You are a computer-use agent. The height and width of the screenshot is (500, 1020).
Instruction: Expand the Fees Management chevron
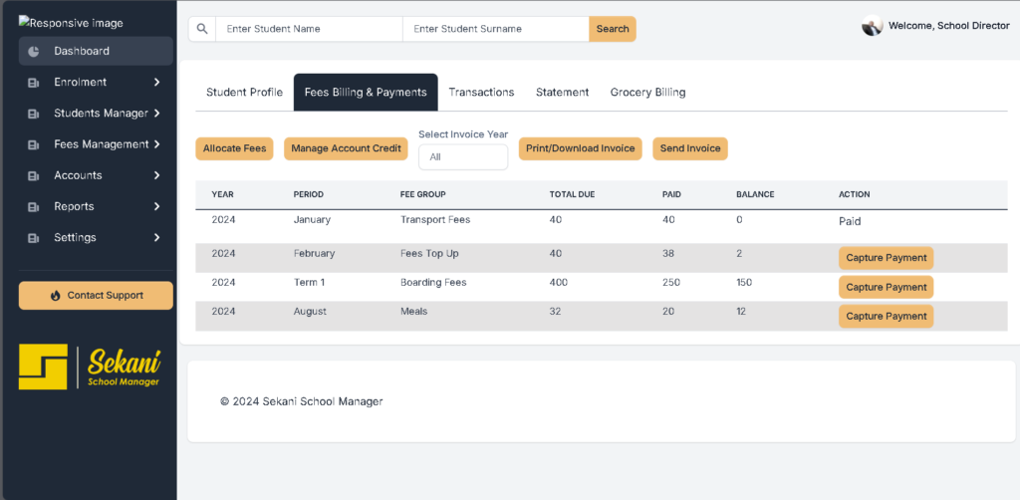pos(156,144)
